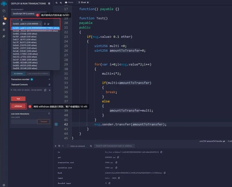Copy the execution cost value
Viewport: 232px width, 187px height.
[116, 168]
